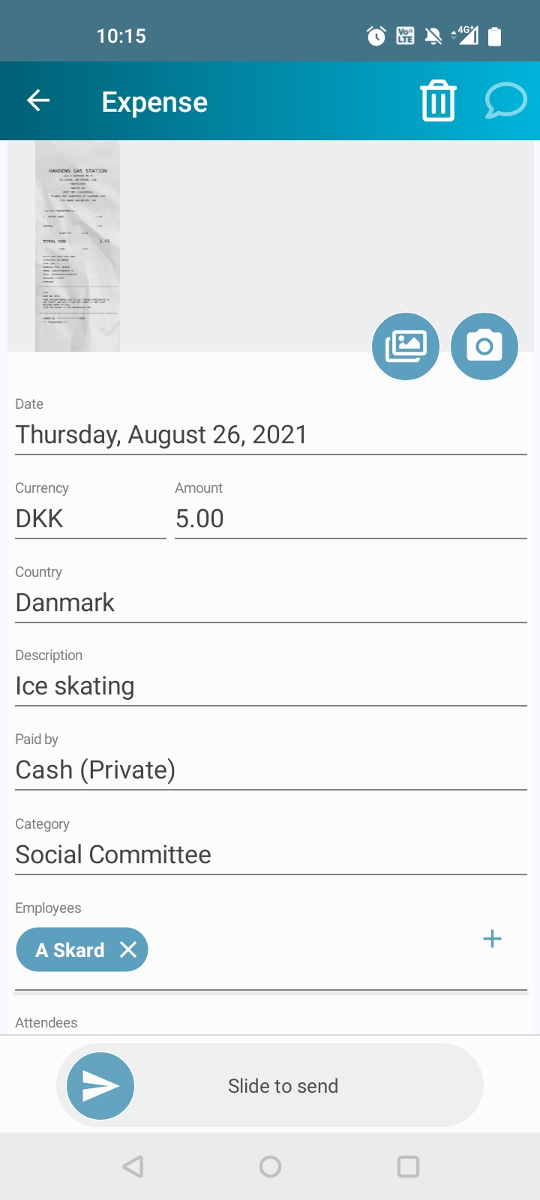Tap the Android home navigation button
The height and width of the screenshot is (1200, 540).
(270, 1166)
